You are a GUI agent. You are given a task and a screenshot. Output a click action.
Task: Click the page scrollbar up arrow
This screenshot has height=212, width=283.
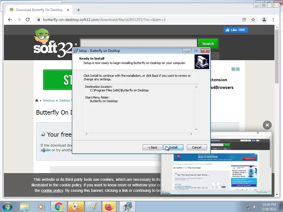tap(277, 27)
